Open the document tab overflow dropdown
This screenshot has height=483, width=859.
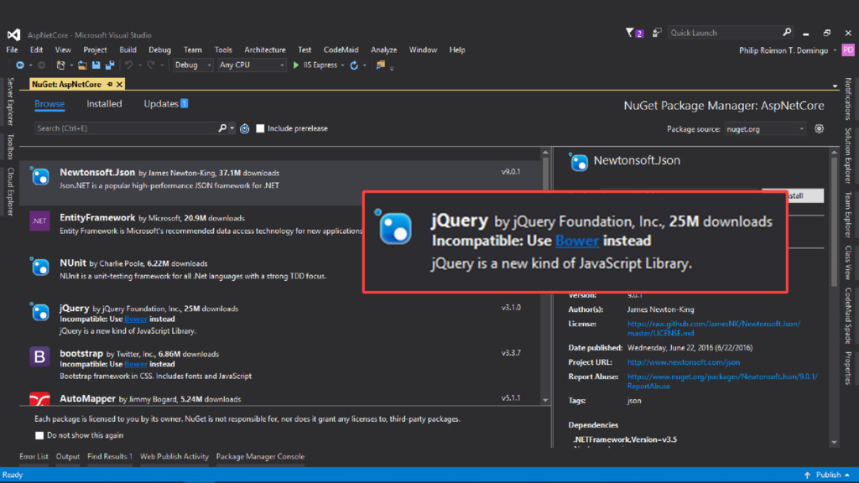[835, 86]
